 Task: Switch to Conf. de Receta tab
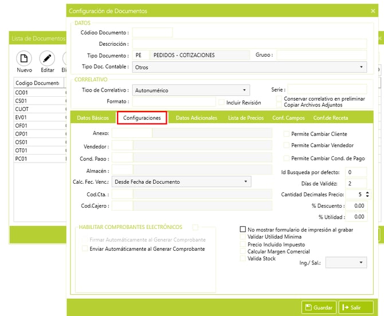pos(330,118)
